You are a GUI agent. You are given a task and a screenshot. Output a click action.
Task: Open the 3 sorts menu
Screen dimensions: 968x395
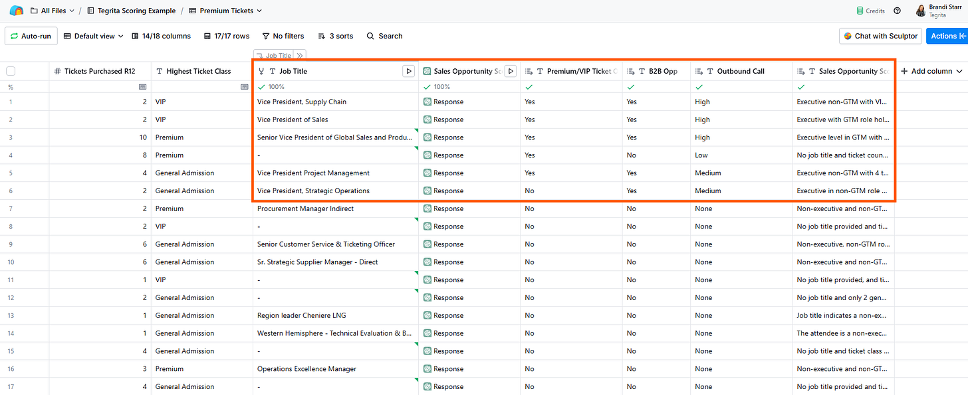pos(335,36)
